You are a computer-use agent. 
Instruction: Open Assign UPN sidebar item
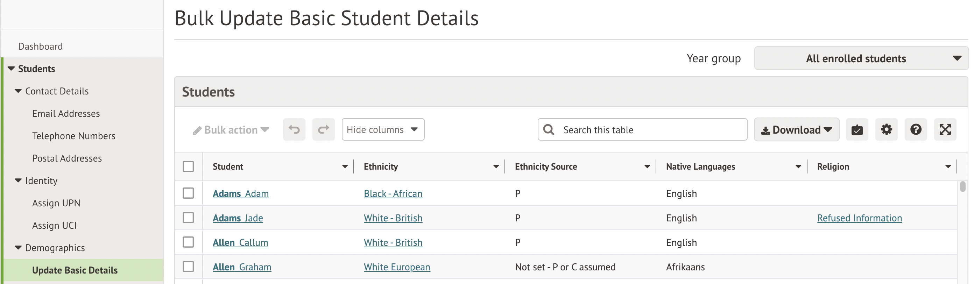pyautogui.click(x=56, y=203)
